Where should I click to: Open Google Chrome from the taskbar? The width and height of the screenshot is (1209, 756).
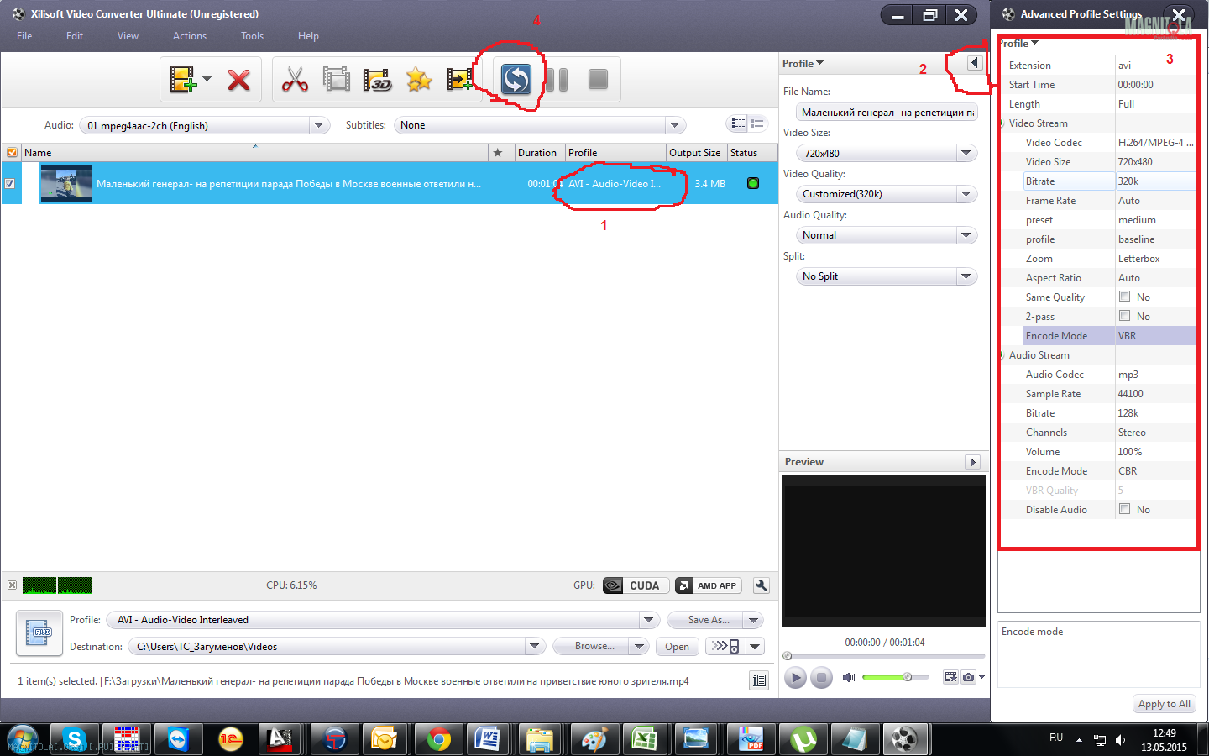click(437, 739)
